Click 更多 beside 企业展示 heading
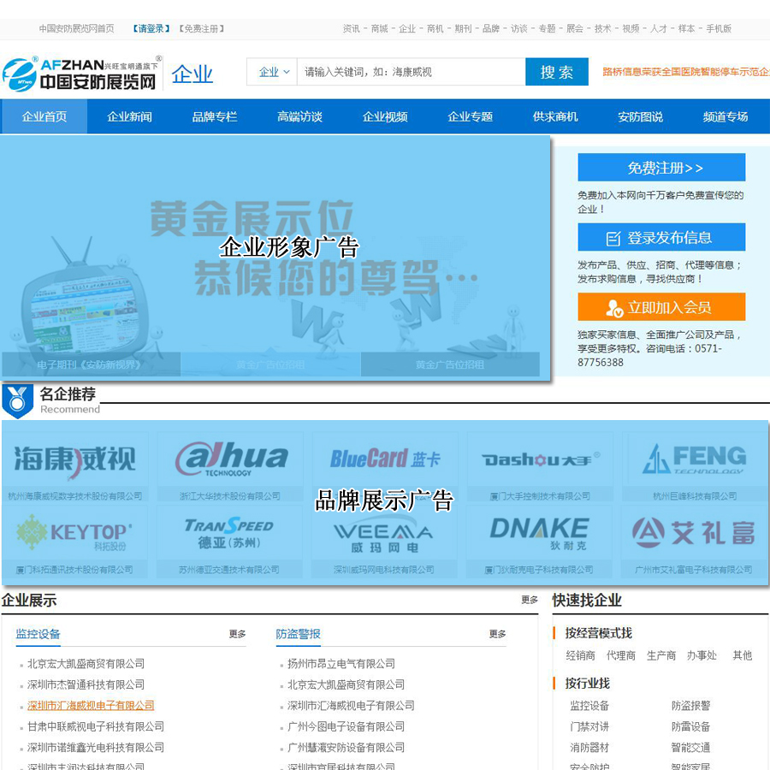The width and height of the screenshot is (770, 770). (530, 600)
